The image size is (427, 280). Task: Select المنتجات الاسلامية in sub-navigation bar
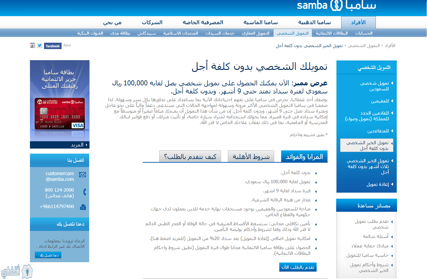[181, 33]
